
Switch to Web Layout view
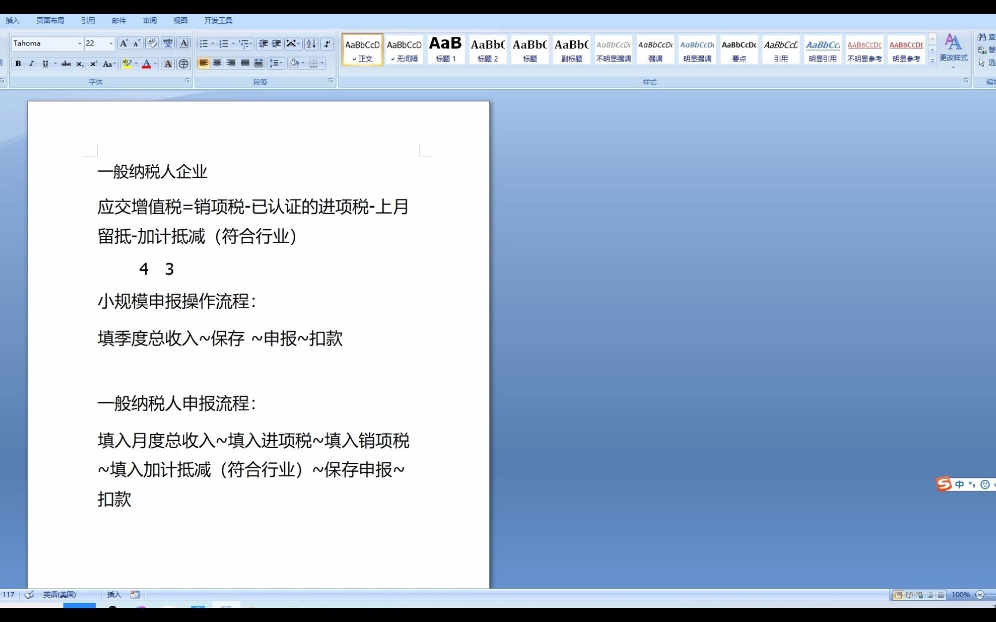(919, 595)
